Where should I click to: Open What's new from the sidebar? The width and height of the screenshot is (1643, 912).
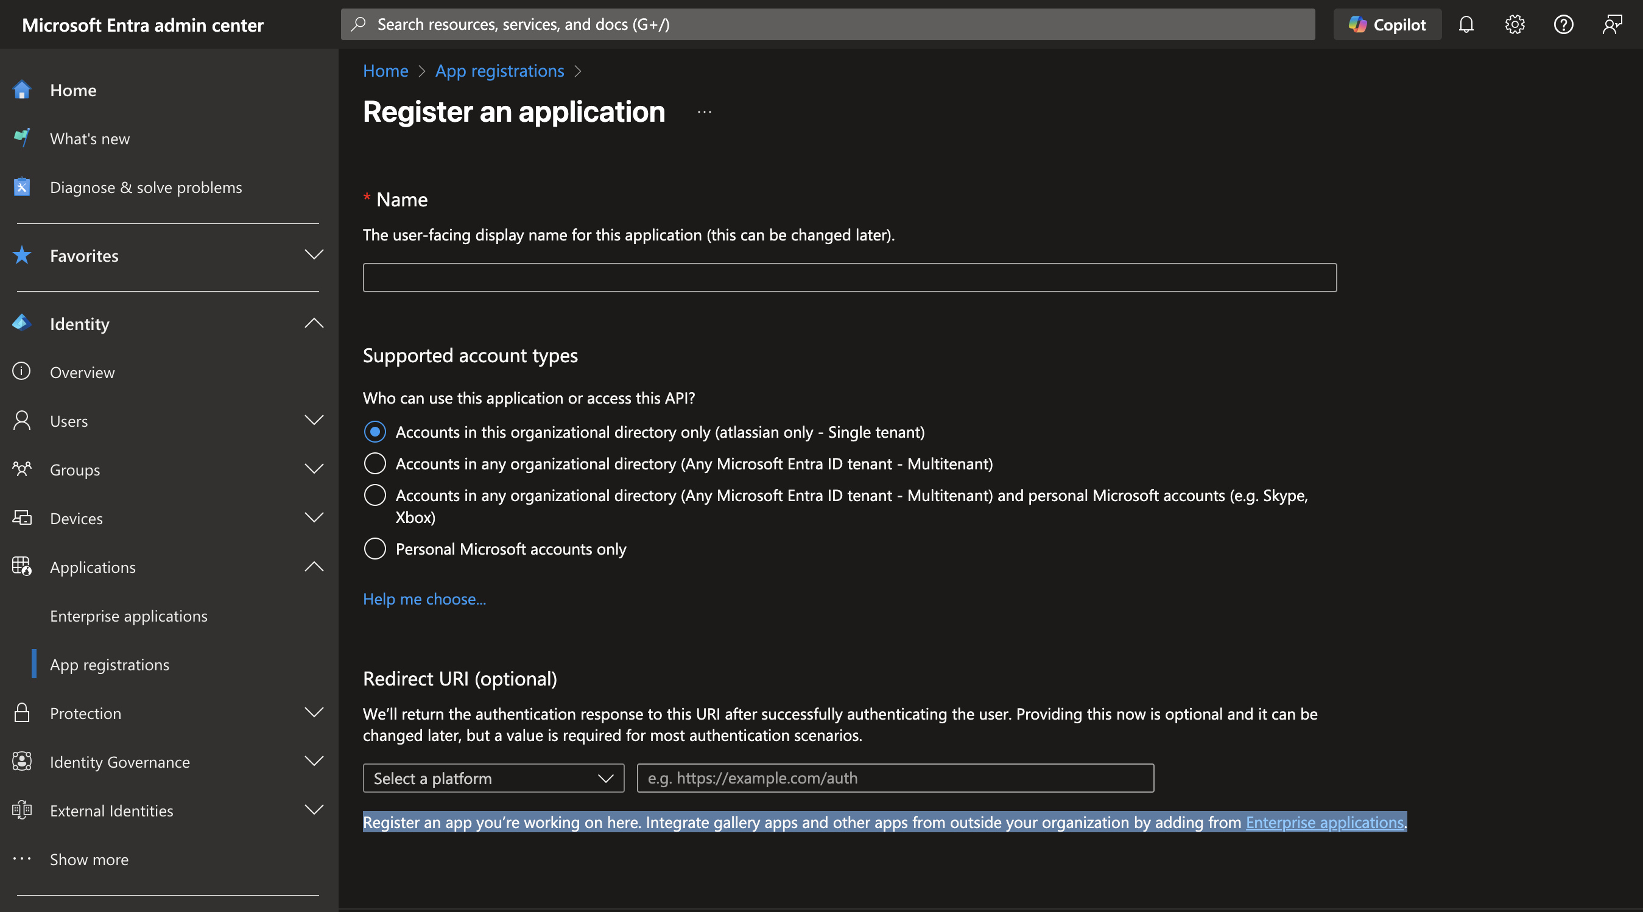click(90, 138)
